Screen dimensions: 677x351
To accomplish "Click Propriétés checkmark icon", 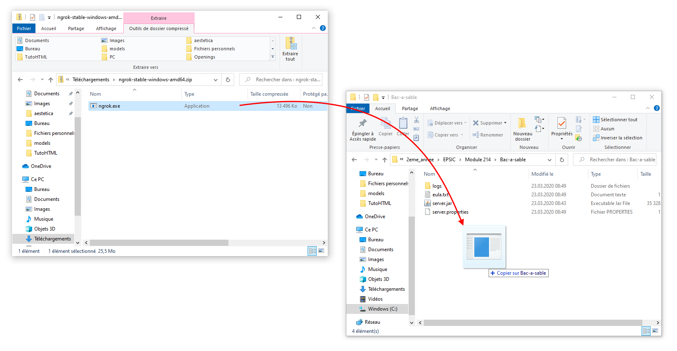I will click(562, 123).
